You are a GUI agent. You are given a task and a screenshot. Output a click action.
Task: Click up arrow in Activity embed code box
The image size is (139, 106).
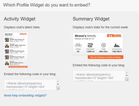tap(58, 81)
